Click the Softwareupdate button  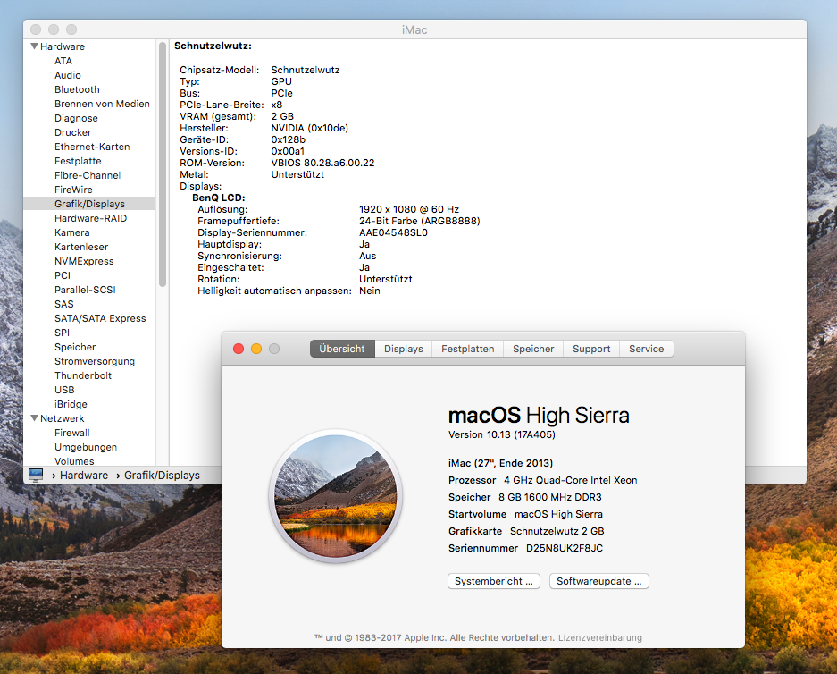[x=598, y=581]
